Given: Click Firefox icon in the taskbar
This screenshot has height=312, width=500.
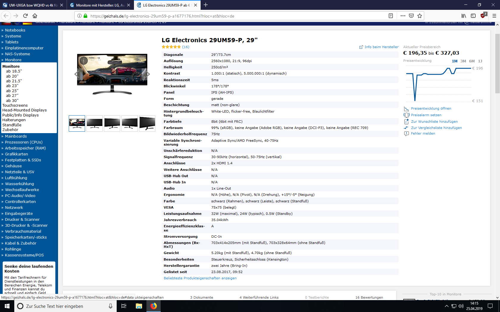Looking at the screenshot, I should pos(154,306).
